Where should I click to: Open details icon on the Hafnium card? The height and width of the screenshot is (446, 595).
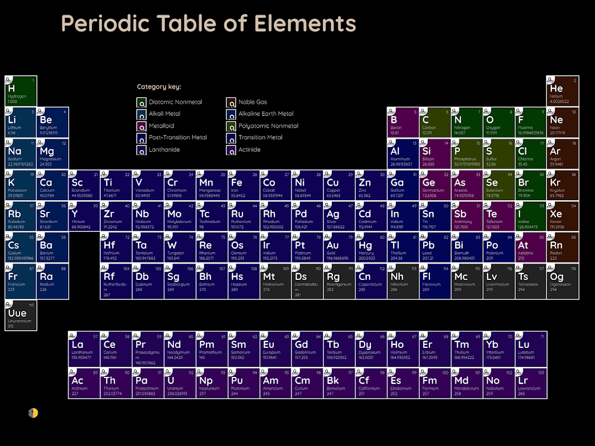(104, 236)
